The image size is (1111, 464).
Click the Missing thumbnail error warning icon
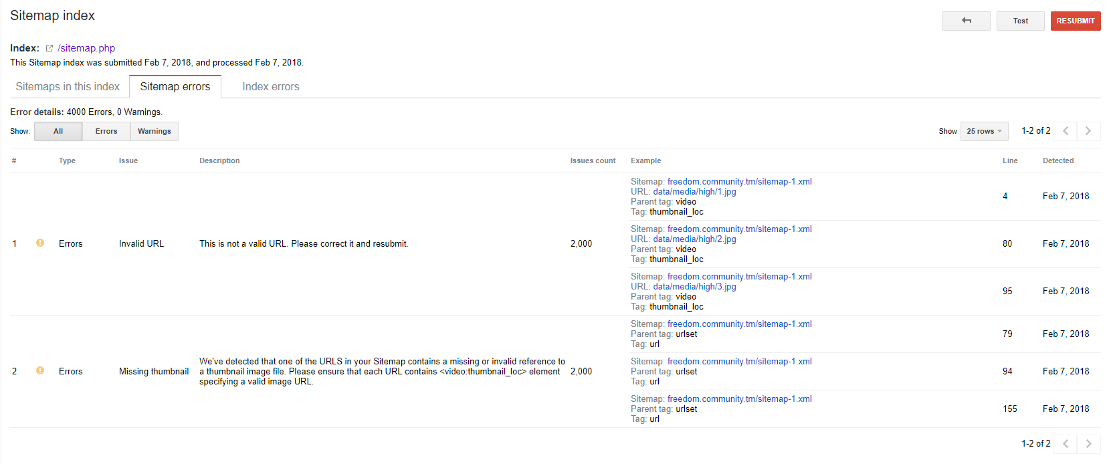pyautogui.click(x=40, y=371)
